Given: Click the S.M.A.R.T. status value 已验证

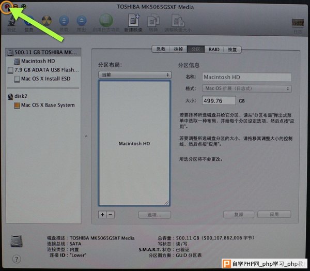Looking at the screenshot, I should [183, 250].
